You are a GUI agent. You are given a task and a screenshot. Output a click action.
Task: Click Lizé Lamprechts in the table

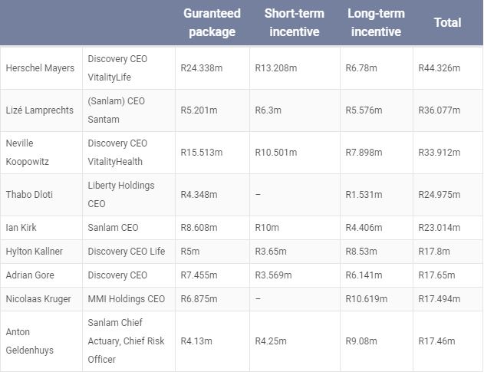pyautogui.click(x=40, y=110)
